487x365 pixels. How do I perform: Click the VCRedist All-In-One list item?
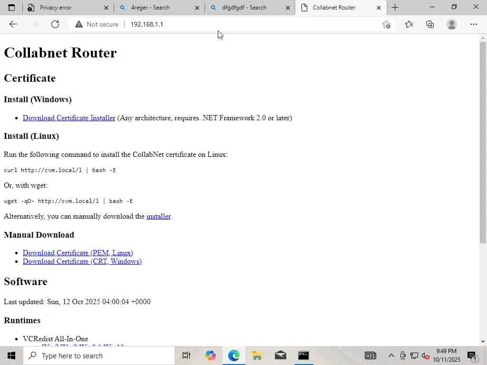pyautogui.click(x=55, y=338)
